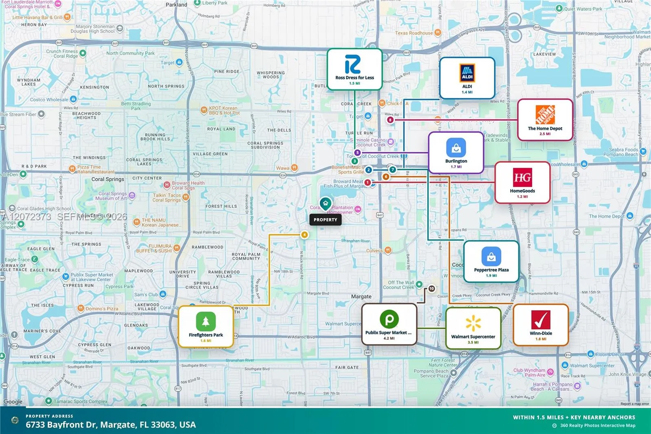Select the yellow route marker number 4
Image resolution: width=651 pixels, height=434 pixels.
304,235
